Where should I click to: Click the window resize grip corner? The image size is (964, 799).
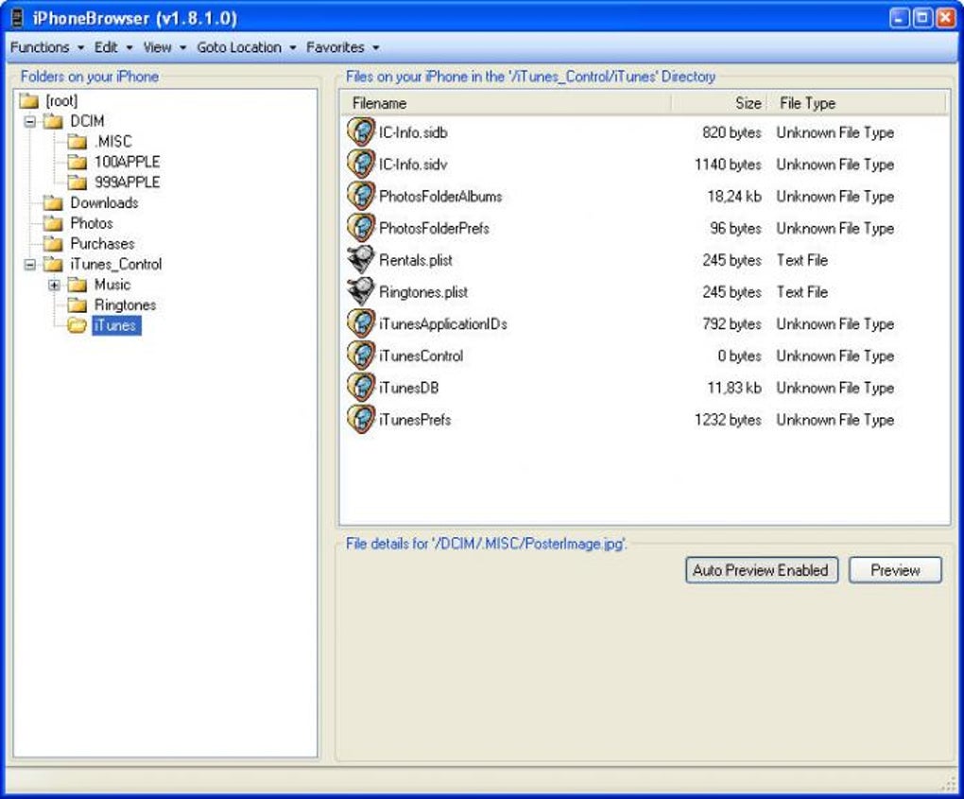coord(949,782)
